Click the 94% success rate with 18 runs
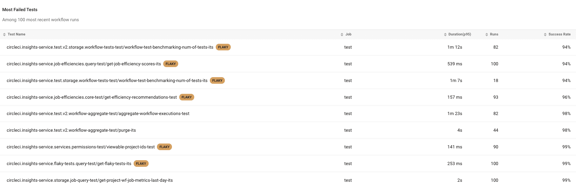 point(566,81)
